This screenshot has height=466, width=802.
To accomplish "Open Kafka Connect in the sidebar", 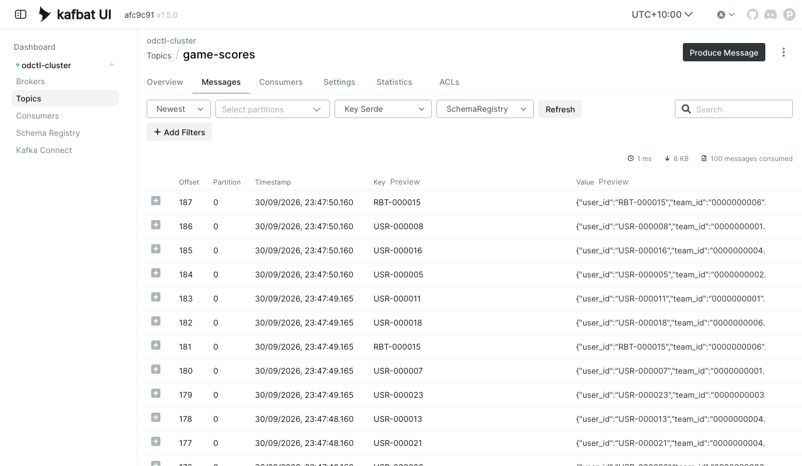I will click(x=44, y=150).
